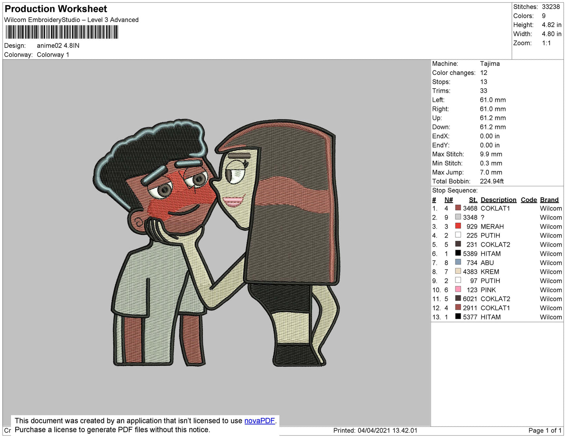Click the Stitches value 33238
566x438 pixels.
(551, 7)
